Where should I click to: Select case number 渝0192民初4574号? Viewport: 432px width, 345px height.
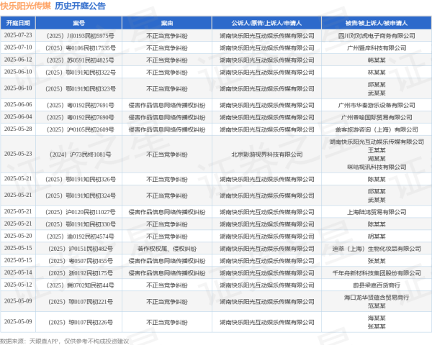81,236
